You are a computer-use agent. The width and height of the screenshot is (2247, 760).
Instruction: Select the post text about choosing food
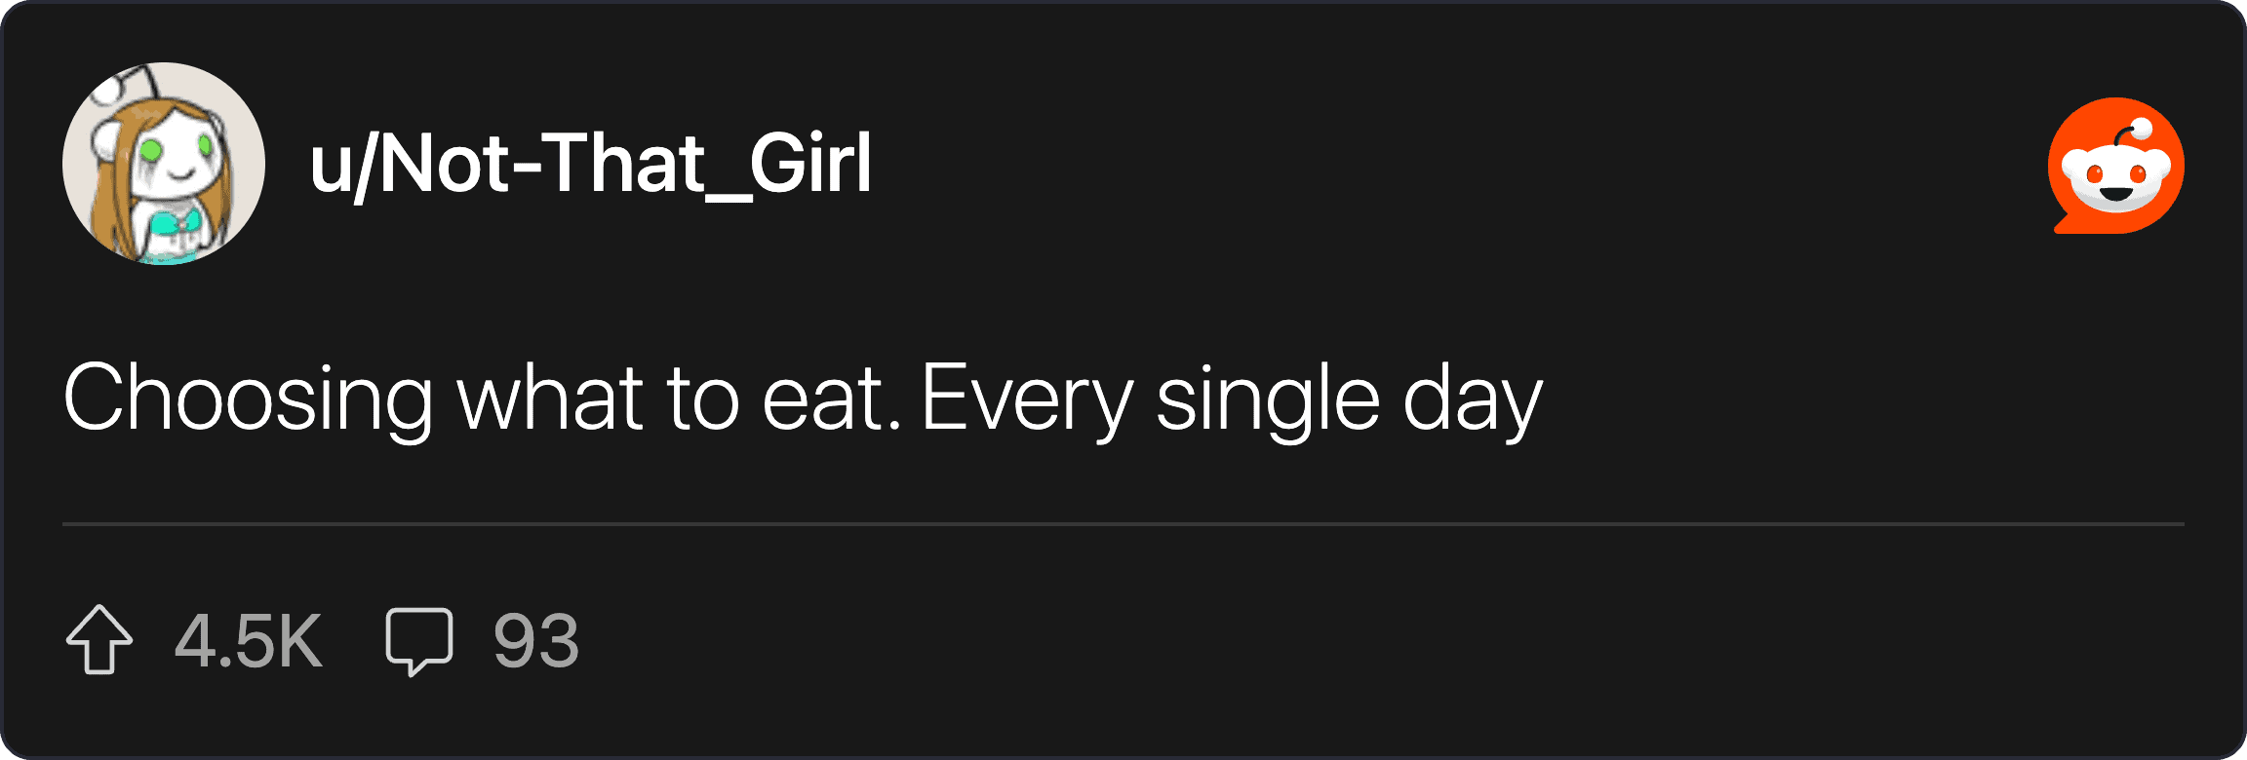tap(802, 399)
